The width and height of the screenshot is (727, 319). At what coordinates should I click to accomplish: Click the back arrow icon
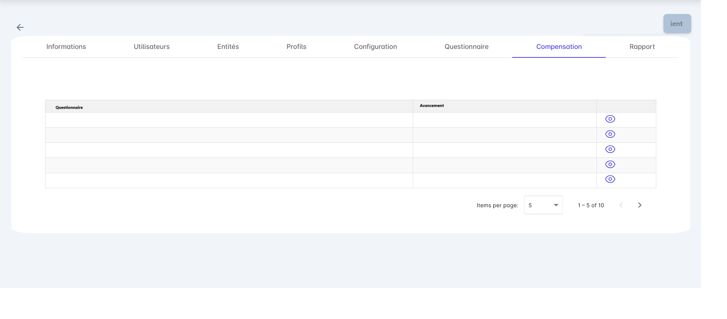coord(20,27)
